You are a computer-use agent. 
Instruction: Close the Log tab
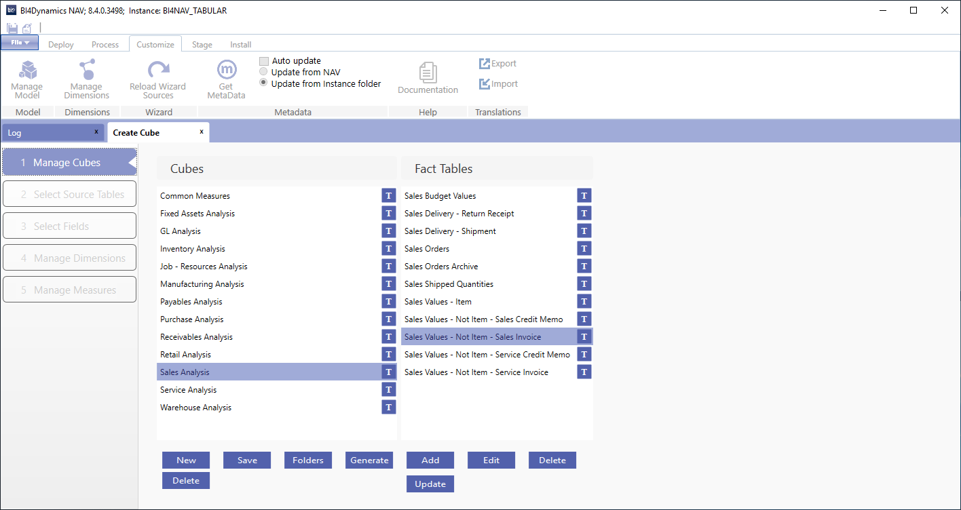(96, 132)
